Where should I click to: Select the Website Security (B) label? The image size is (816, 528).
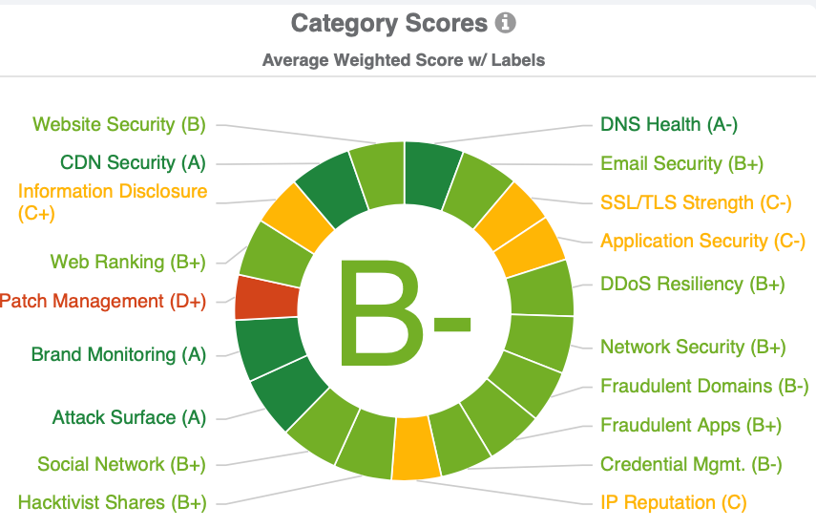tap(119, 124)
